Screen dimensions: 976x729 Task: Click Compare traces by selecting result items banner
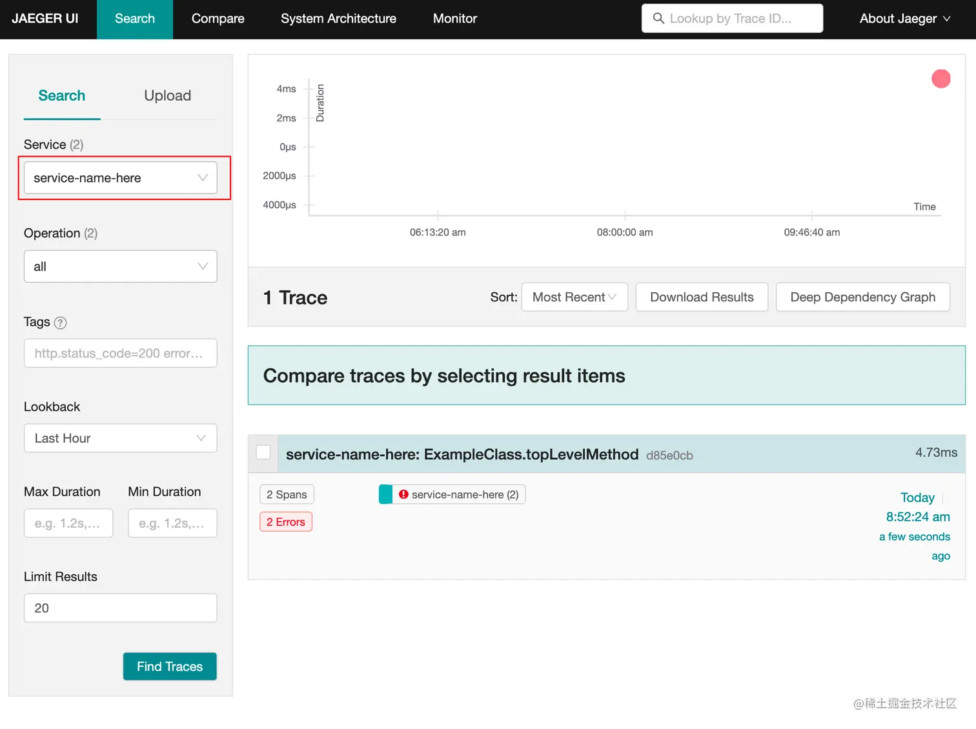[x=607, y=375]
